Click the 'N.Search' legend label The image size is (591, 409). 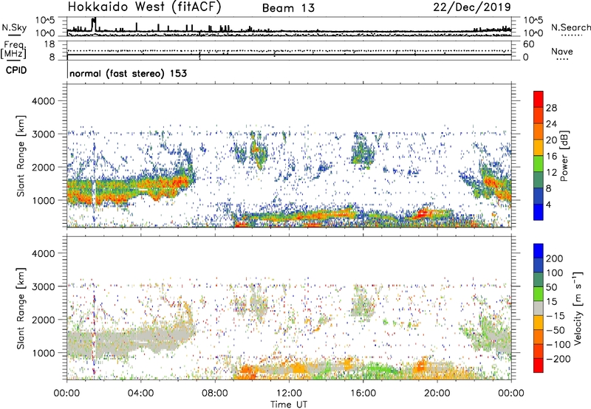571,27
